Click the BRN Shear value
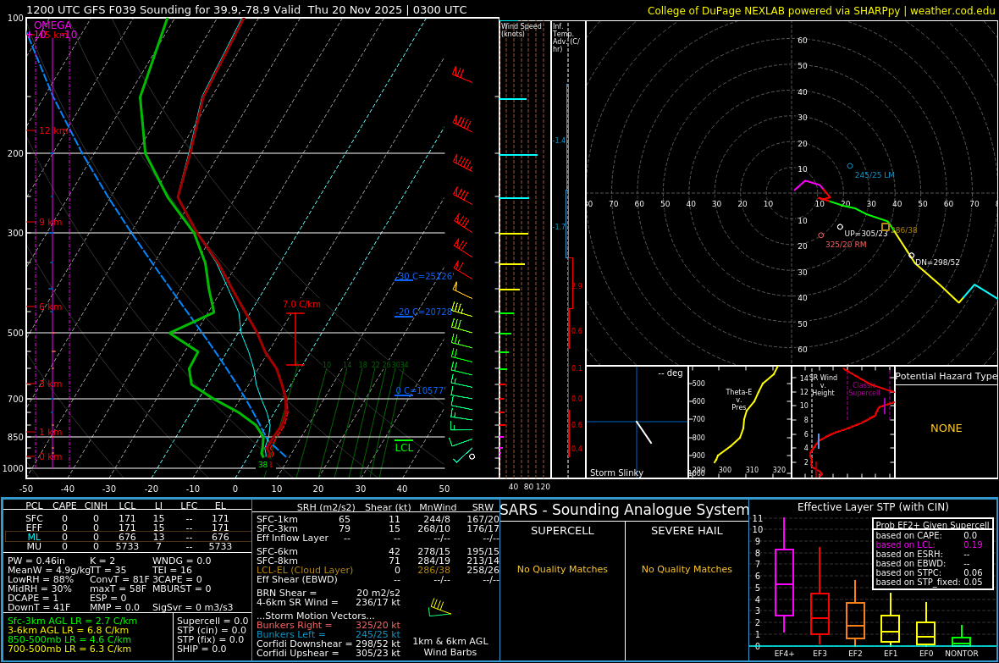This screenshot has width=999, height=663. pyautogui.click(x=328, y=593)
